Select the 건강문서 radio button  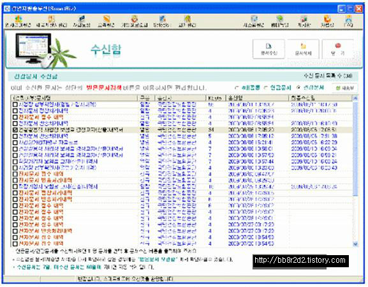298,87
